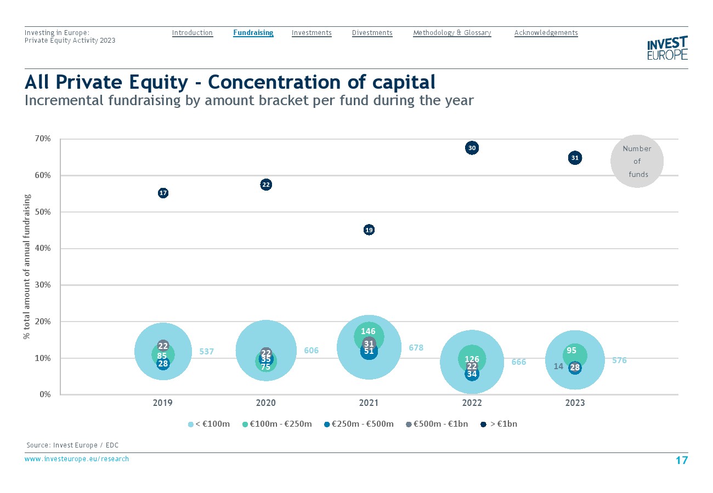This screenshot has height=493, width=713.
Task: Open the Divestments tab
Action: 372,33
